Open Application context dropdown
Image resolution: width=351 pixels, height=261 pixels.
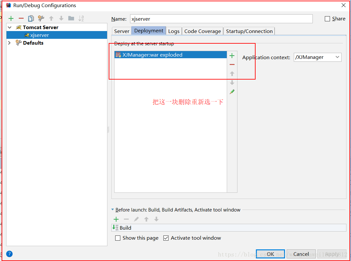click(337, 57)
